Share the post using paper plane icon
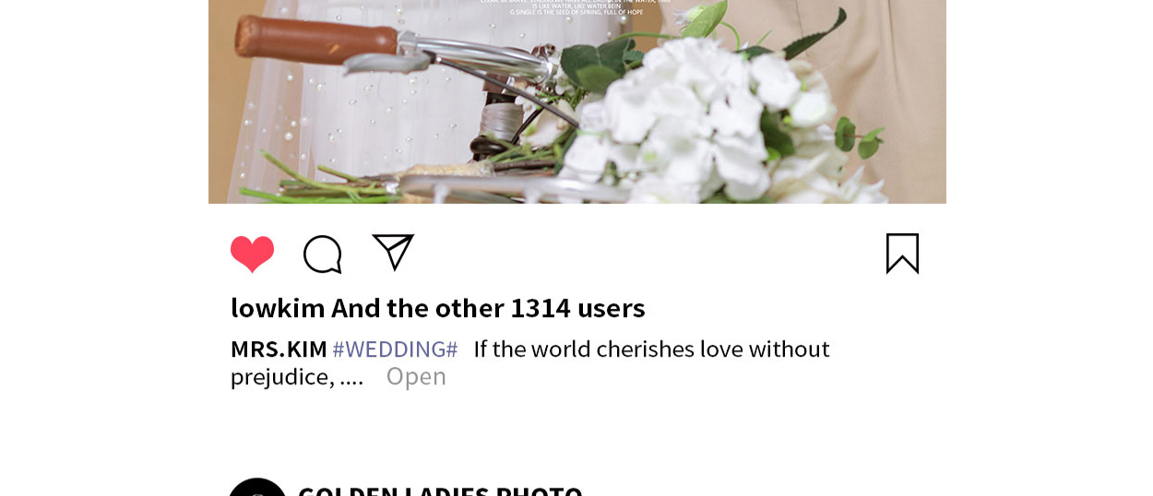 (x=393, y=253)
